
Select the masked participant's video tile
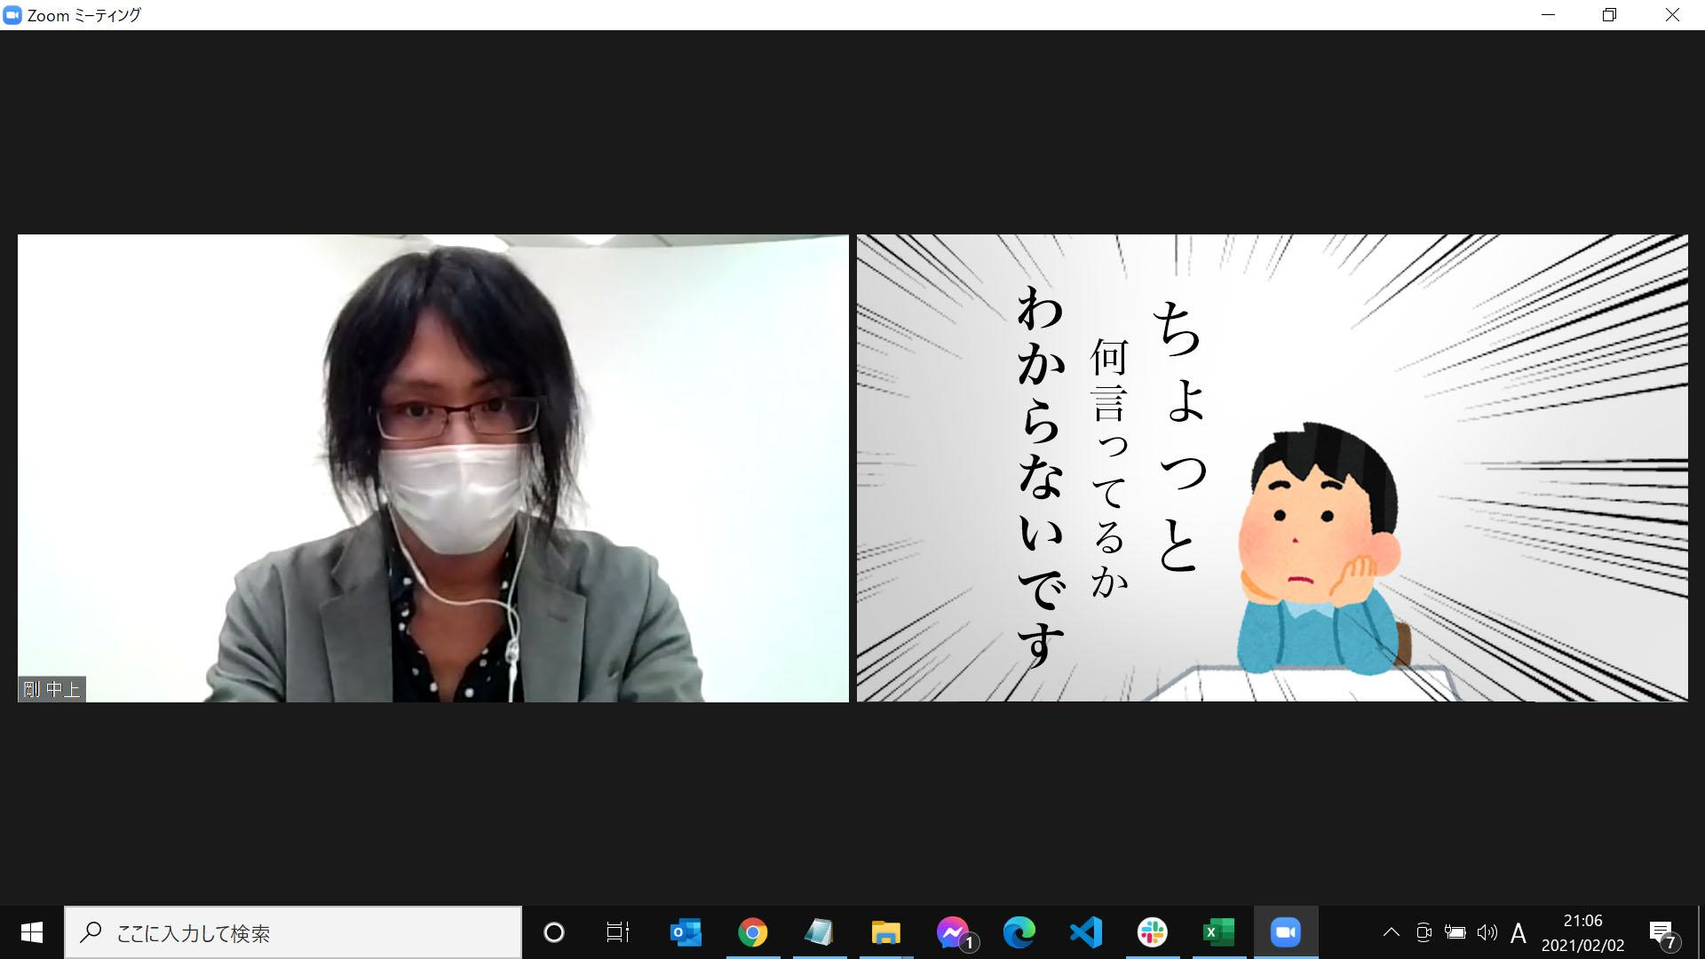pyautogui.click(x=433, y=468)
